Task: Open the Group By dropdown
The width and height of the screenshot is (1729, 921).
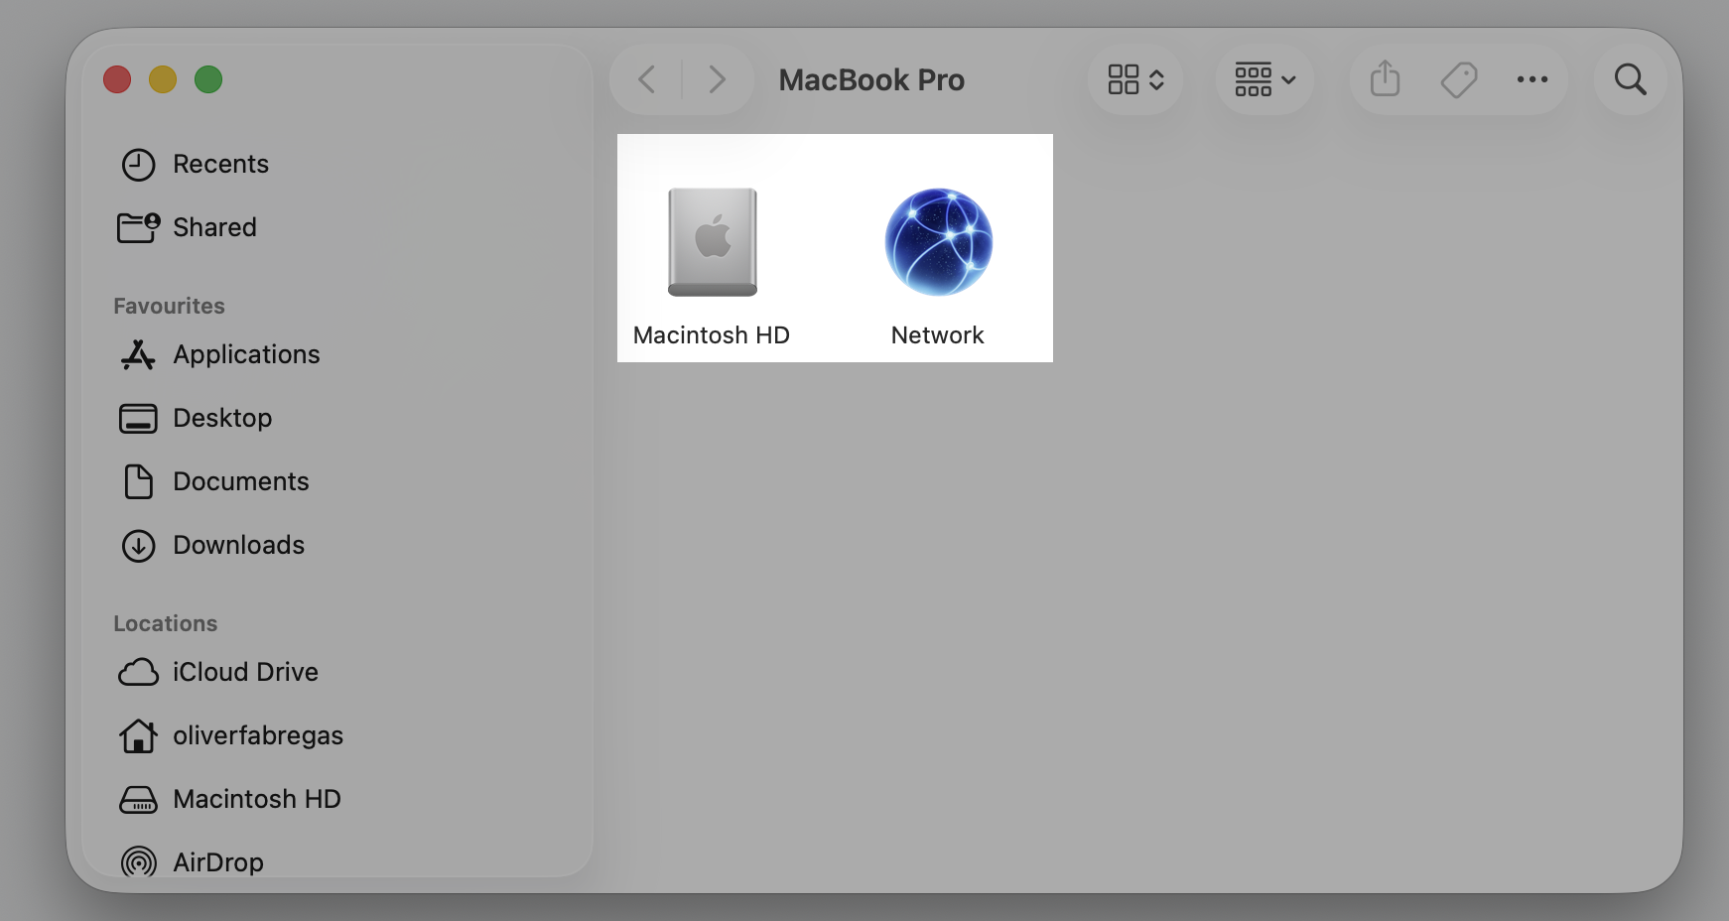Action: 1264,79
